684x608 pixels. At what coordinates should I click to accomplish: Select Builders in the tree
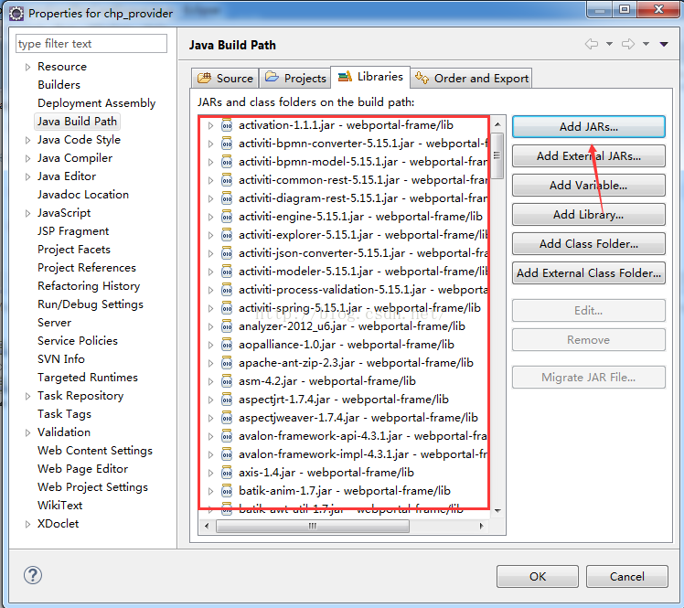click(59, 85)
